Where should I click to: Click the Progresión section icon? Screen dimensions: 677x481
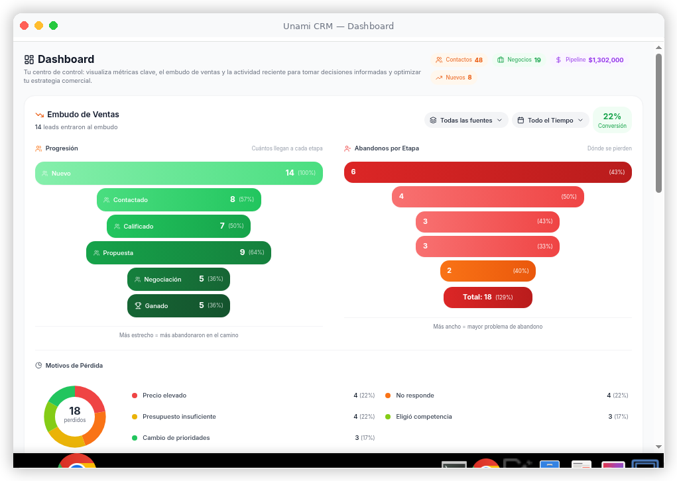pyautogui.click(x=38, y=148)
